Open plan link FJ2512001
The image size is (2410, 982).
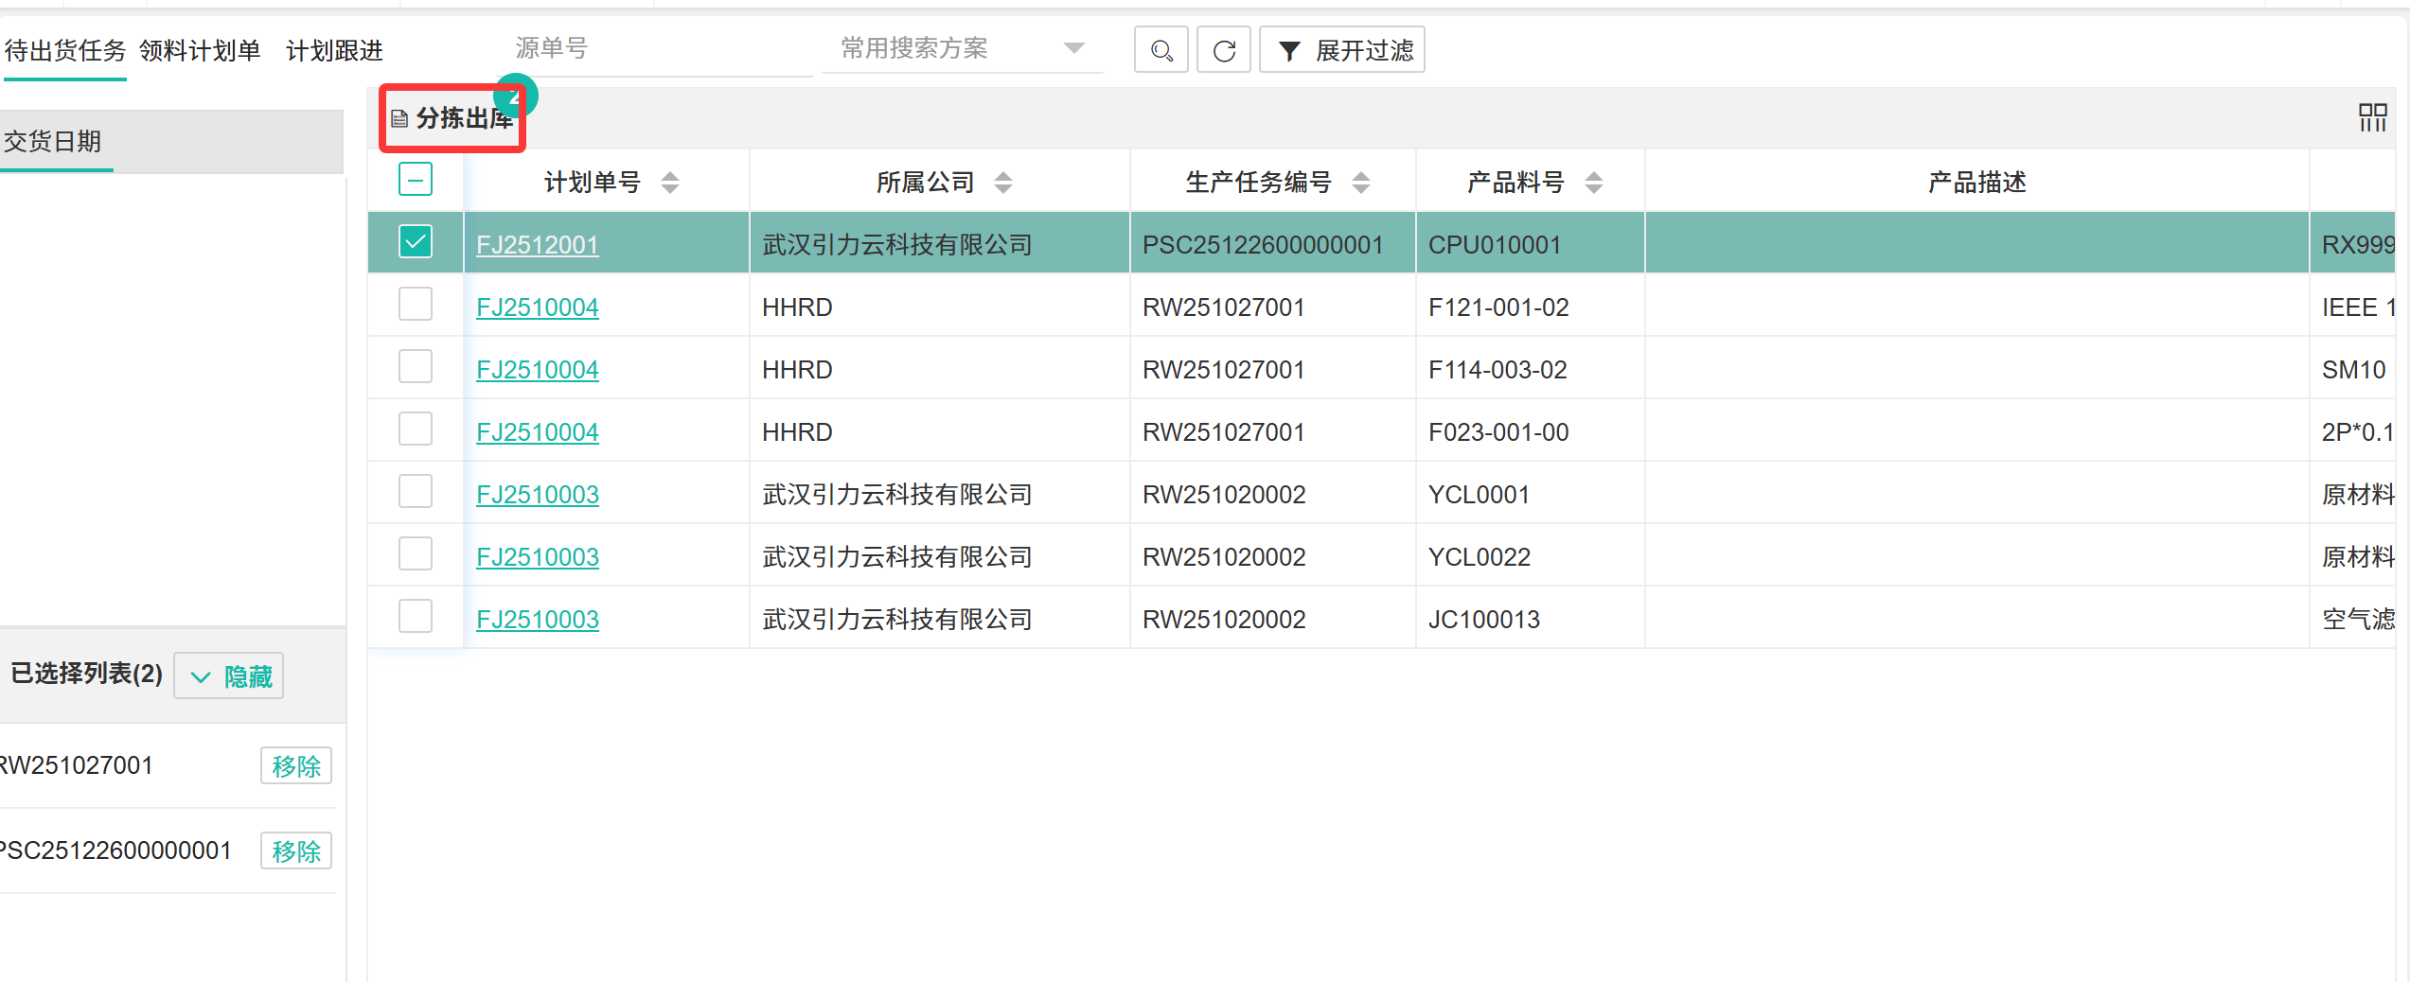tap(537, 245)
